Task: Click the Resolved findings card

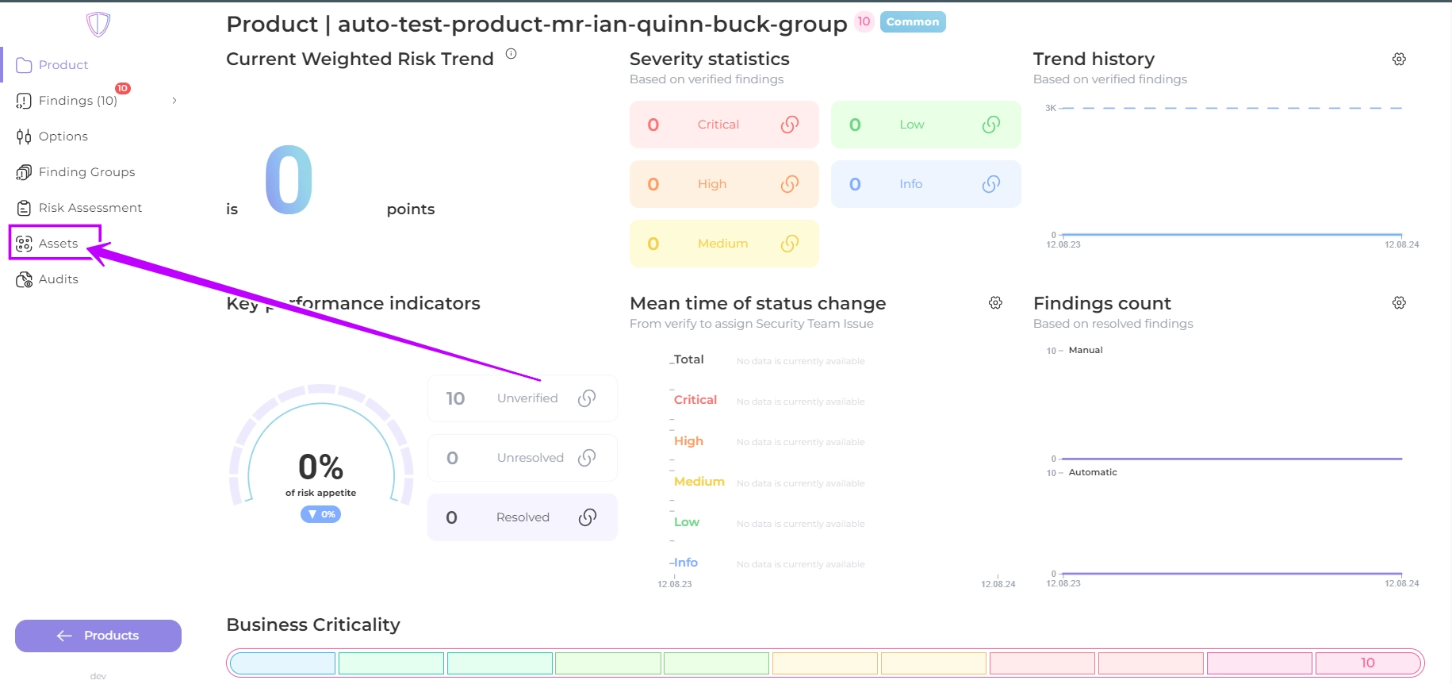Action: (522, 517)
